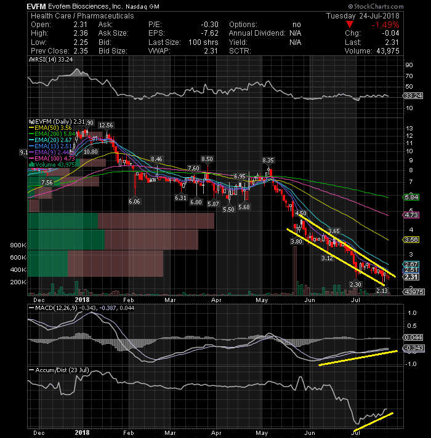The height and width of the screenshot is (438, 431).
Task: Click the 4.50 price annotation
Action: [301, 213]
